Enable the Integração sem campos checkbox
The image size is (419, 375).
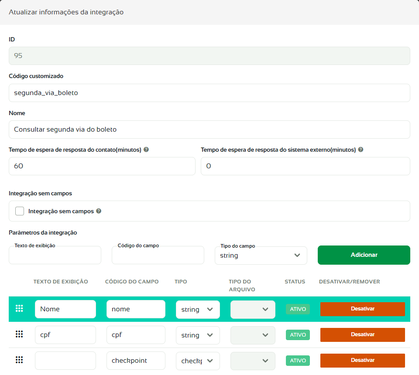tap(20, 211)
